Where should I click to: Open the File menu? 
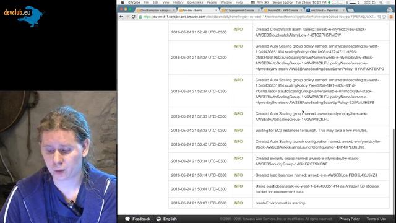[x=147, y=2]
